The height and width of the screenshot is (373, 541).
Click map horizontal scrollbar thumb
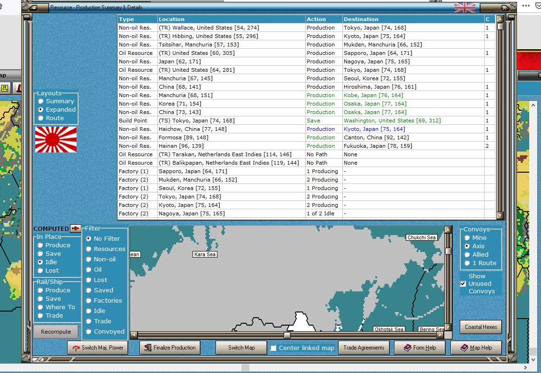coord(287,335)
